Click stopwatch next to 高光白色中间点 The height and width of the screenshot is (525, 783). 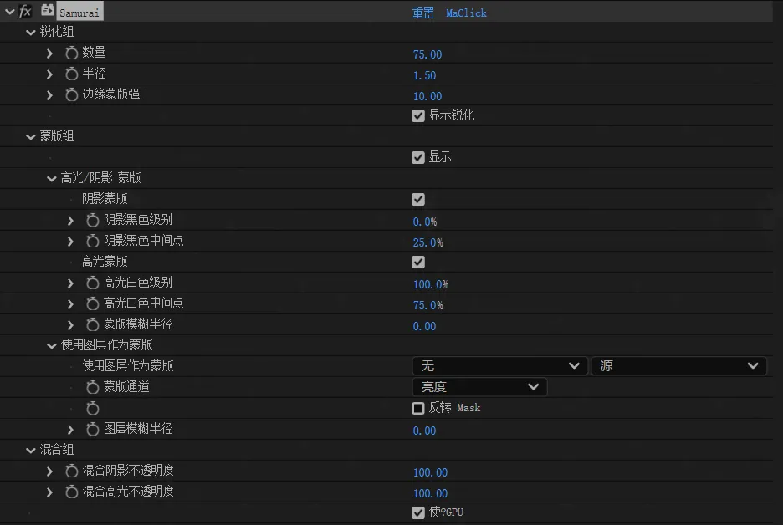point(93,304)
